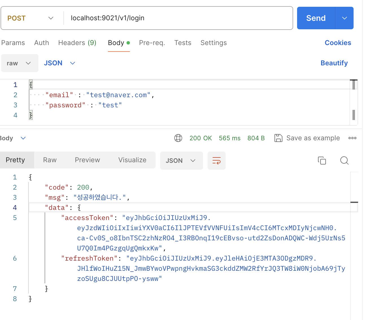This screenshot has width=366, height=320.
Task: Open the Tests tab
Action: click(x=183, y=43)
